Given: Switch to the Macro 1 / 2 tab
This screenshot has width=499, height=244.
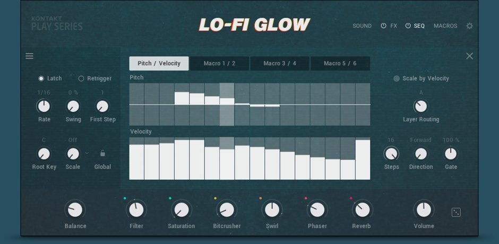Looking at the screenshot, I should tap(219, 64).
